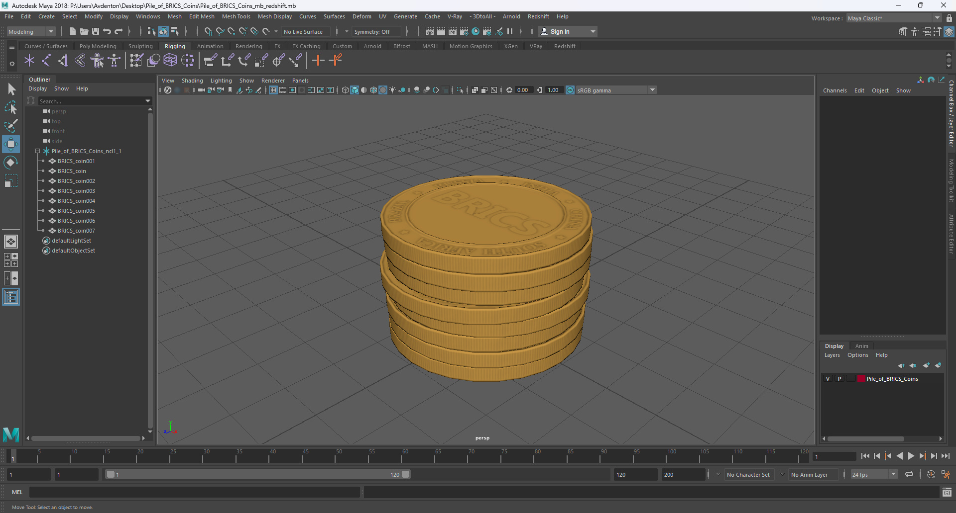Image resolution: width=956 pixels, height=513 pixels.
Task: Click the Go to start of playback button
Action: coord(865,456)
